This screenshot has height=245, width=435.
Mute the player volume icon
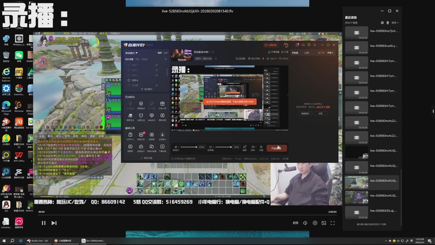pos(305,223)
